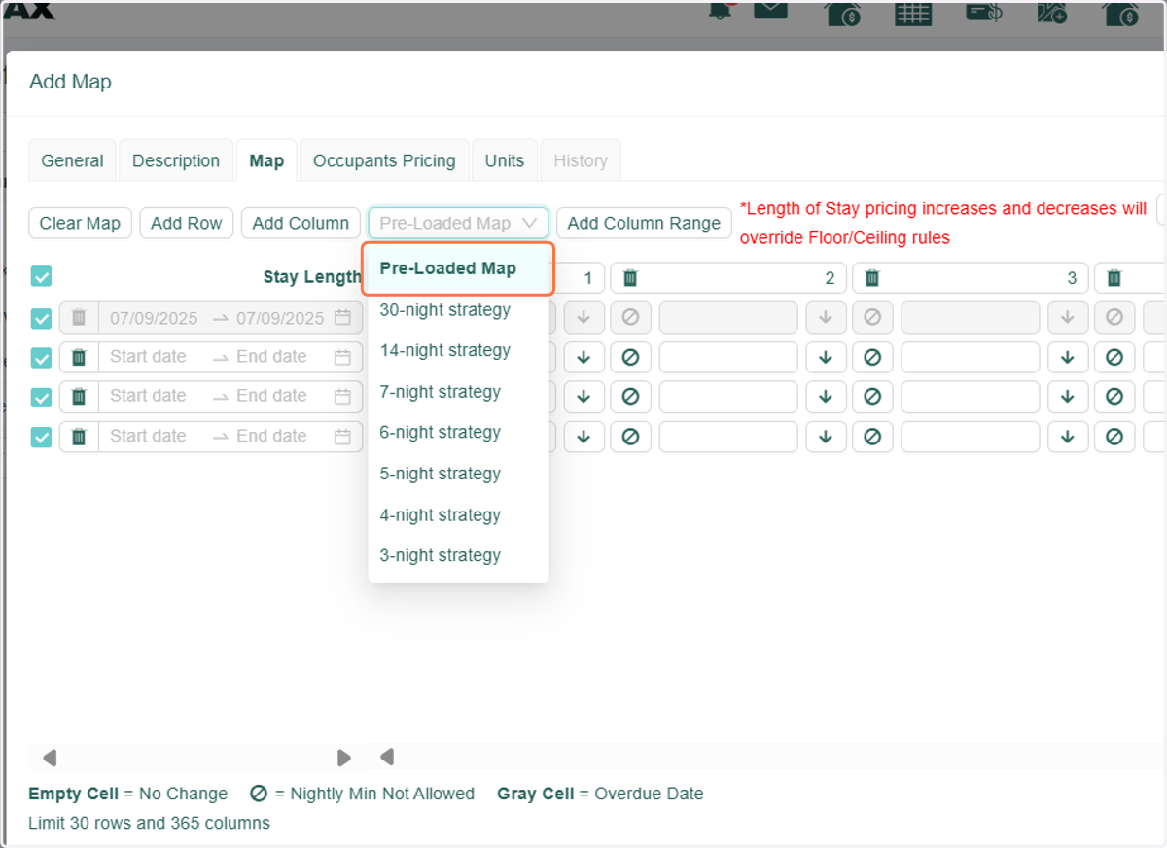Viewport: 1167px width, 848px height.
Task: Uncheck the 07/09/2025 row checkbox
Action: click(41, 318)
